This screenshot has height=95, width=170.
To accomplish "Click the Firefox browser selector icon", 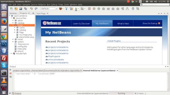I will (61, 9).
